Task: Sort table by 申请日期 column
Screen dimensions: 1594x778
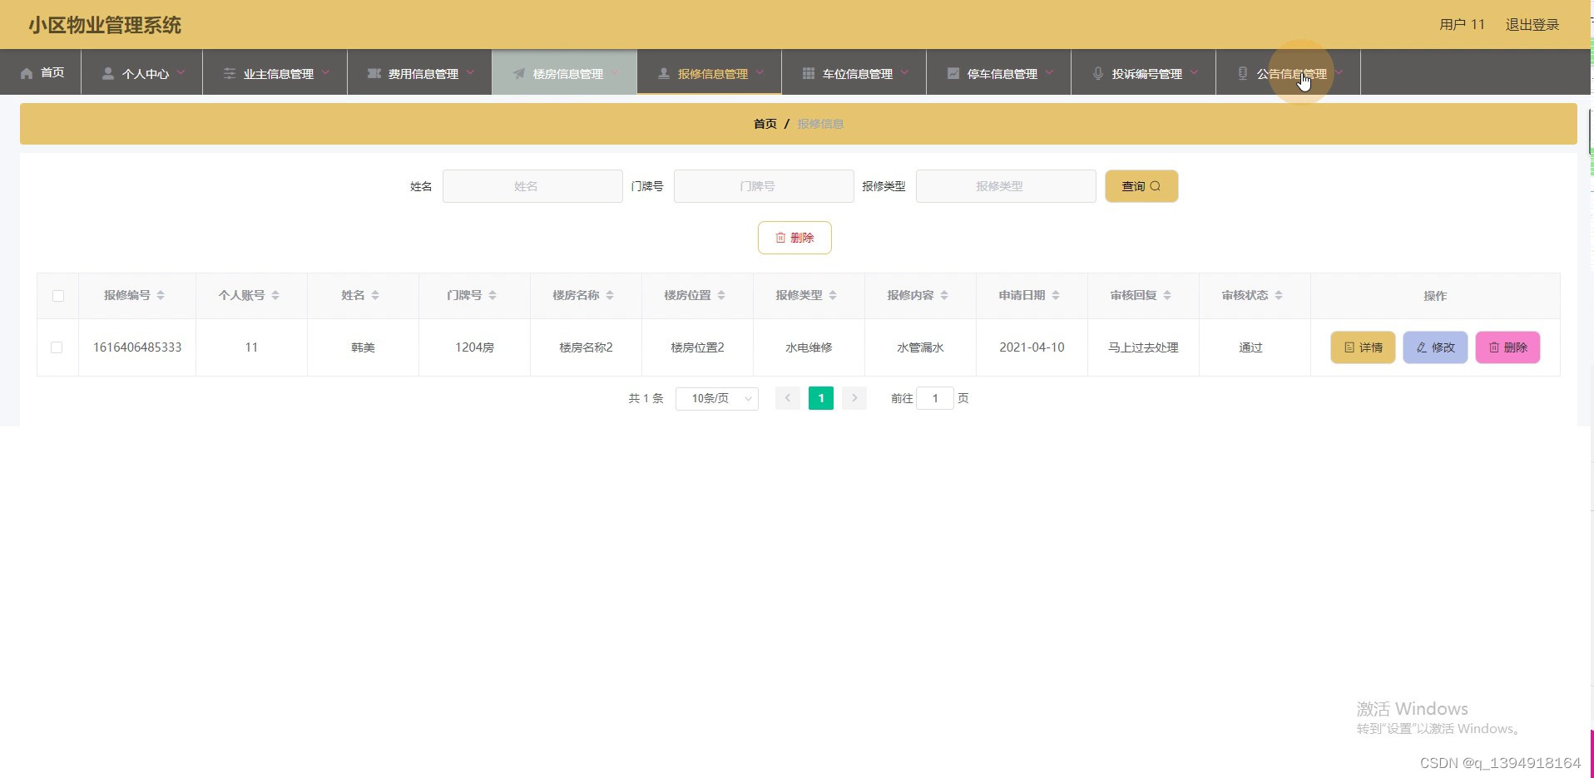Action: (1056, 295)
